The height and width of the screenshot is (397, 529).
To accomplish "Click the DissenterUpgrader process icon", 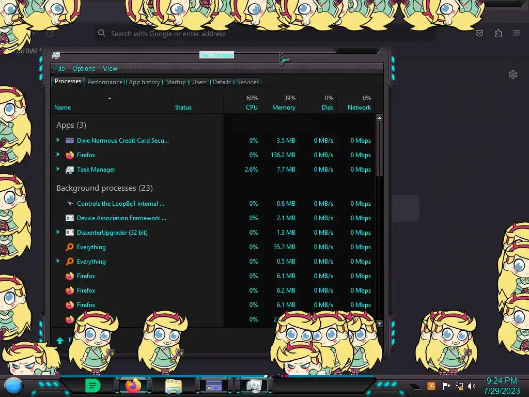I will (70, 233).
